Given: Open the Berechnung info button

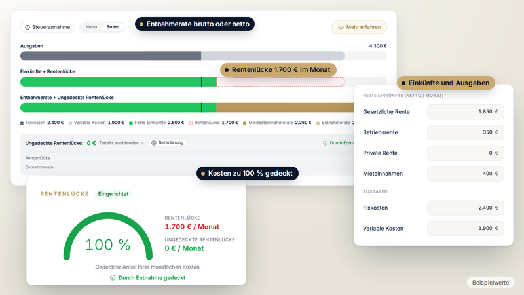Looking at the screenshot, I should [x=168, y=142].
